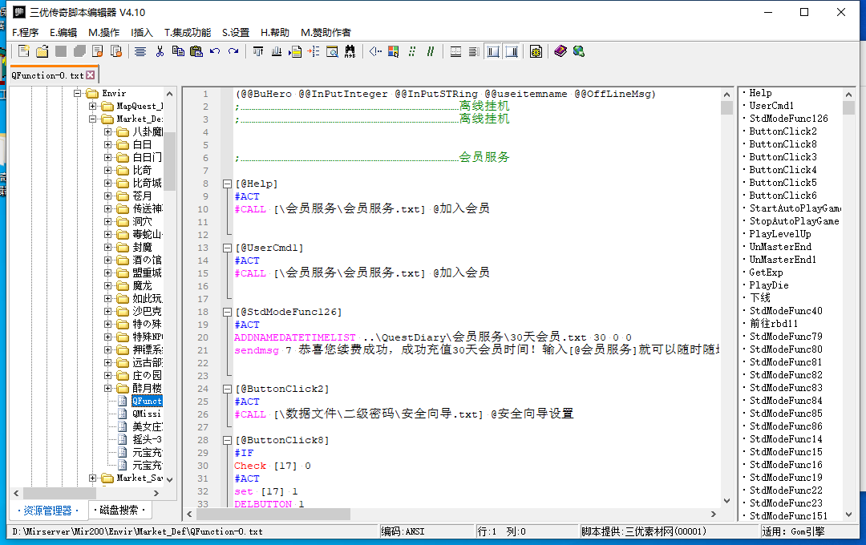Collapse the Envir folder in tree
866x545 pixels.
[x=79, y=94]
